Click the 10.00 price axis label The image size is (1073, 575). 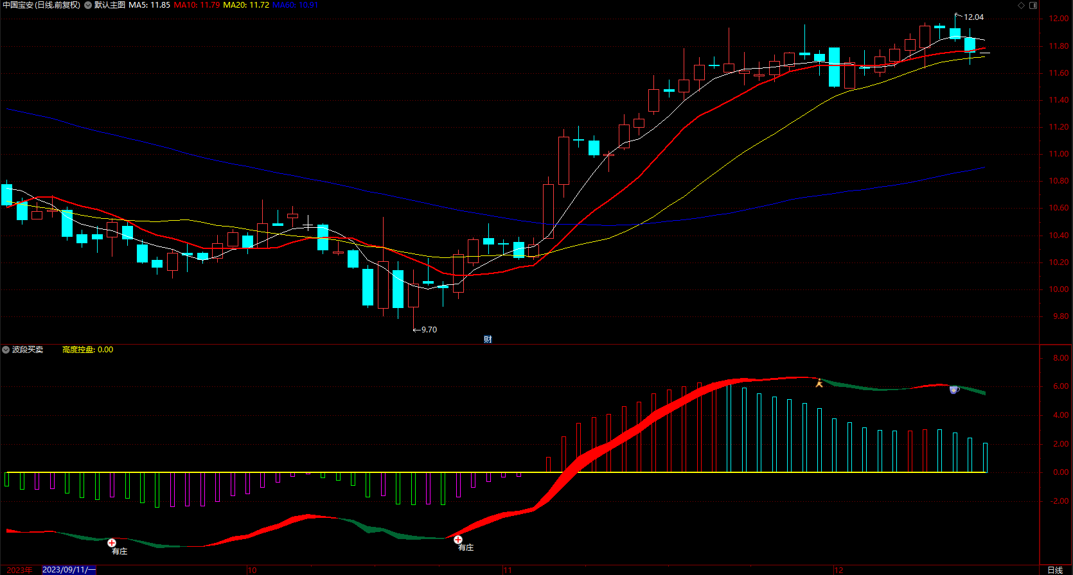(x=1059, y=289)
